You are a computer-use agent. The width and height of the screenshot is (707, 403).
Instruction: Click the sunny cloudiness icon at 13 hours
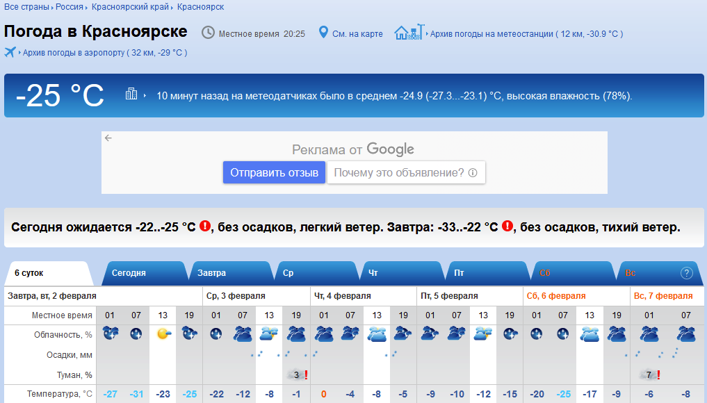tap(163, 334)
